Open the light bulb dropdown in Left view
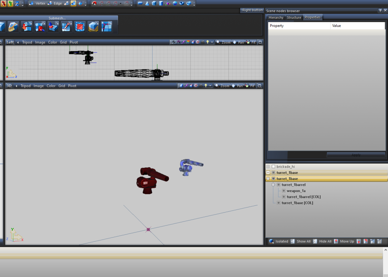The height and width of the screenshot is (277, 388). coord(211,42)
